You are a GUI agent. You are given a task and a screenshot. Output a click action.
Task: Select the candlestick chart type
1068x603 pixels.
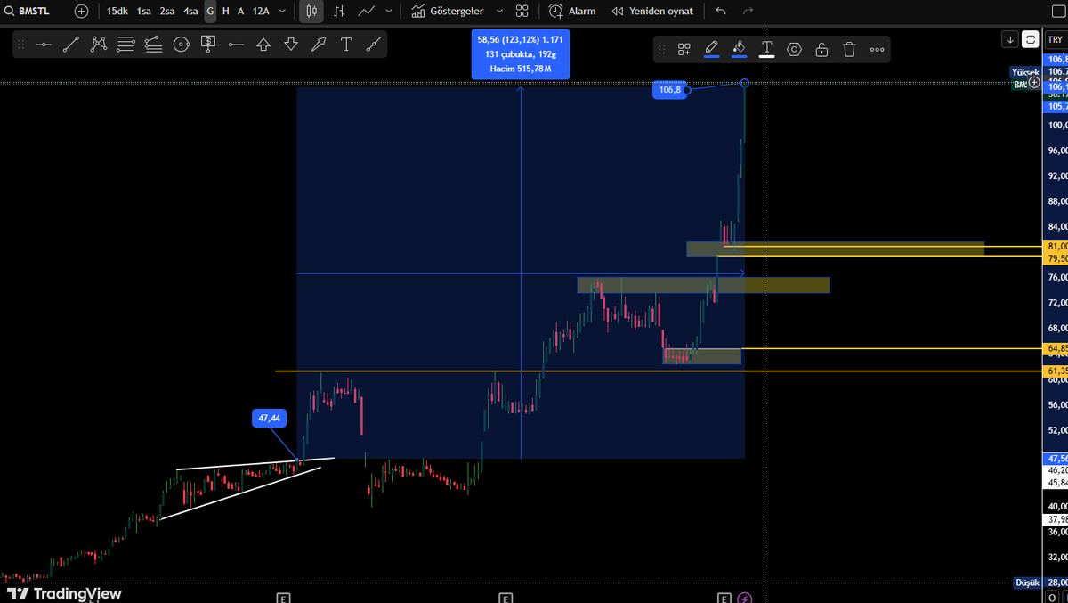311,12
